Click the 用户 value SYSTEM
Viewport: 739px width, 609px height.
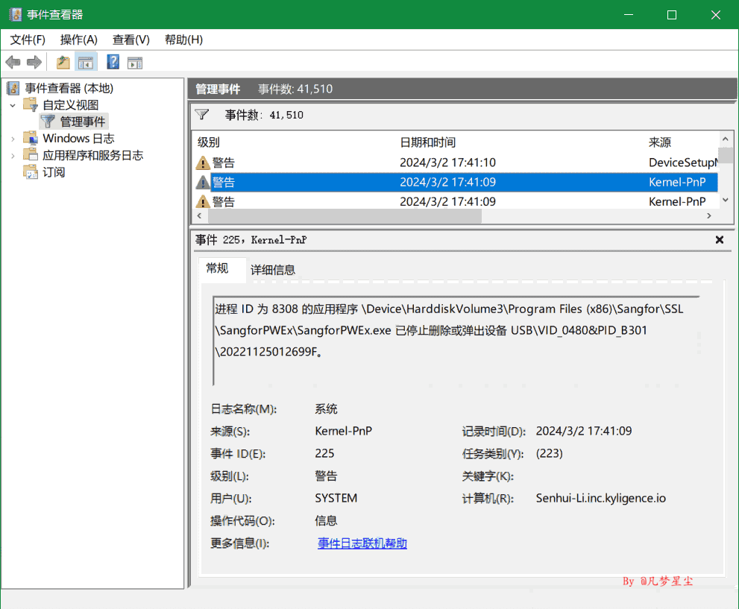(x=336, y=499)
